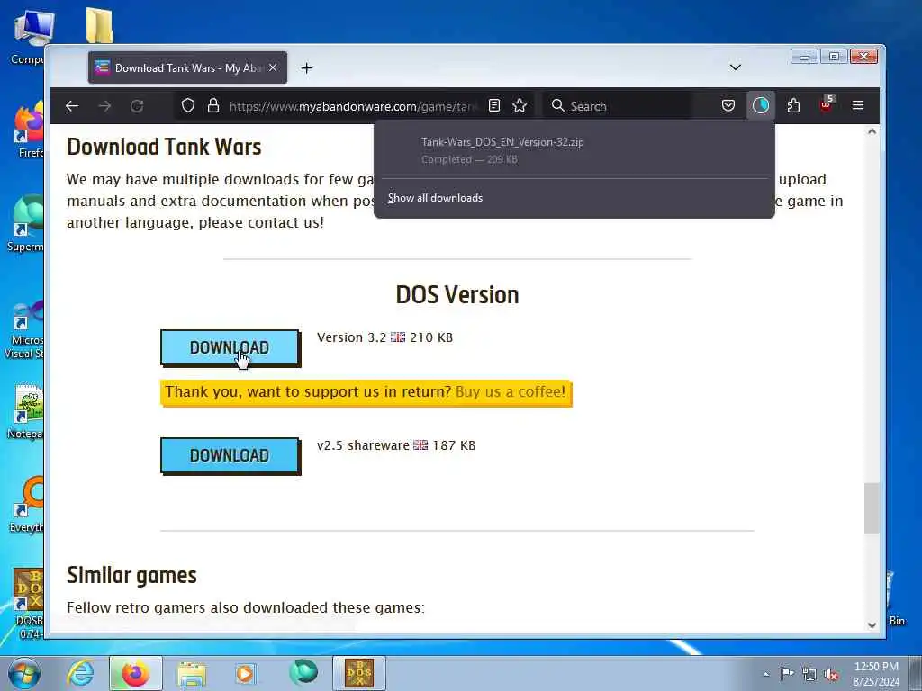Screen dimensions: 922x691
Task: Click the network tray icon
Action: point(809,674)
